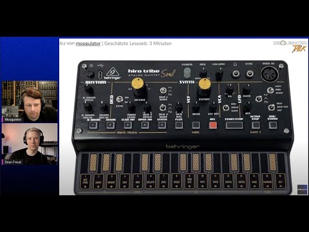Select the Dean Freud webcam tile
The image size is (309, 232).
[30, 144]
